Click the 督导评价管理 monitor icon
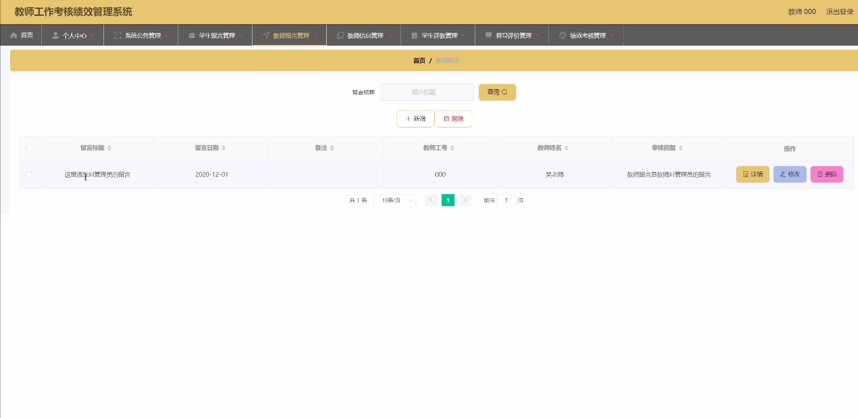Screen dimensions: 858x418 (x=488, y=36)
